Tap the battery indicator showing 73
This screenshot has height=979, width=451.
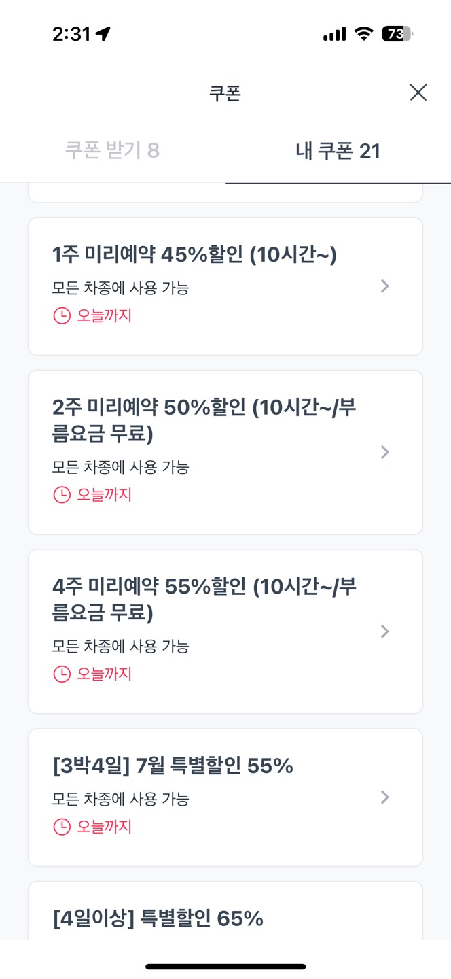(x=396, y=32)
